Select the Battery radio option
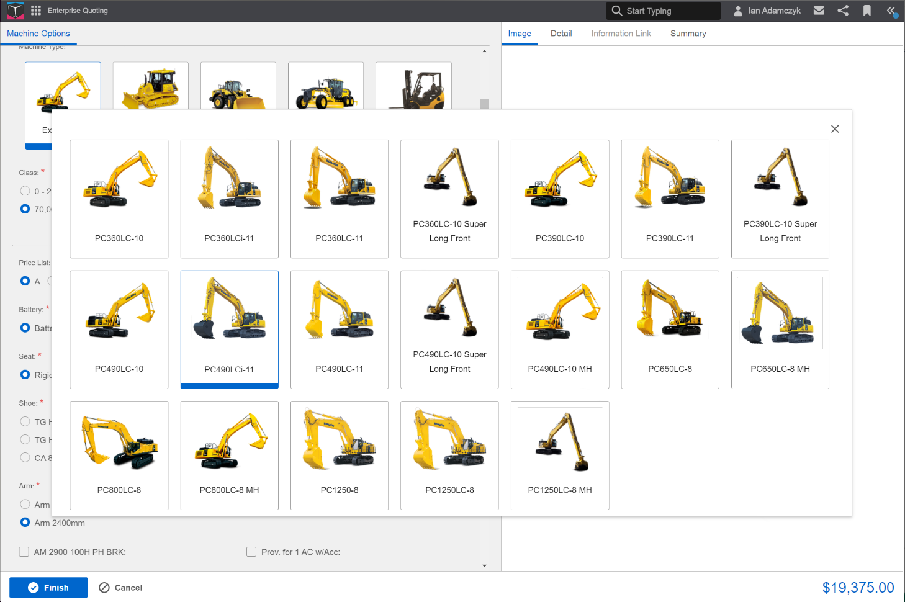Viewport: 905px width, 602px height. (x=25, y=328)
